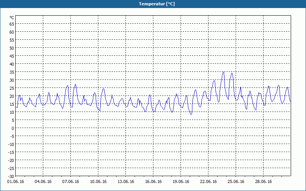Click the 45 value on the y-axis
Screen dimensions: 306x191
(12, 56)
